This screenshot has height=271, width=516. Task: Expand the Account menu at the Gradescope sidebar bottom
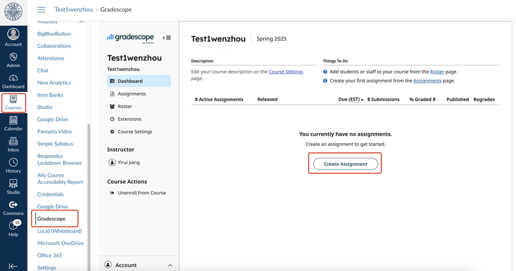[139, 265]
